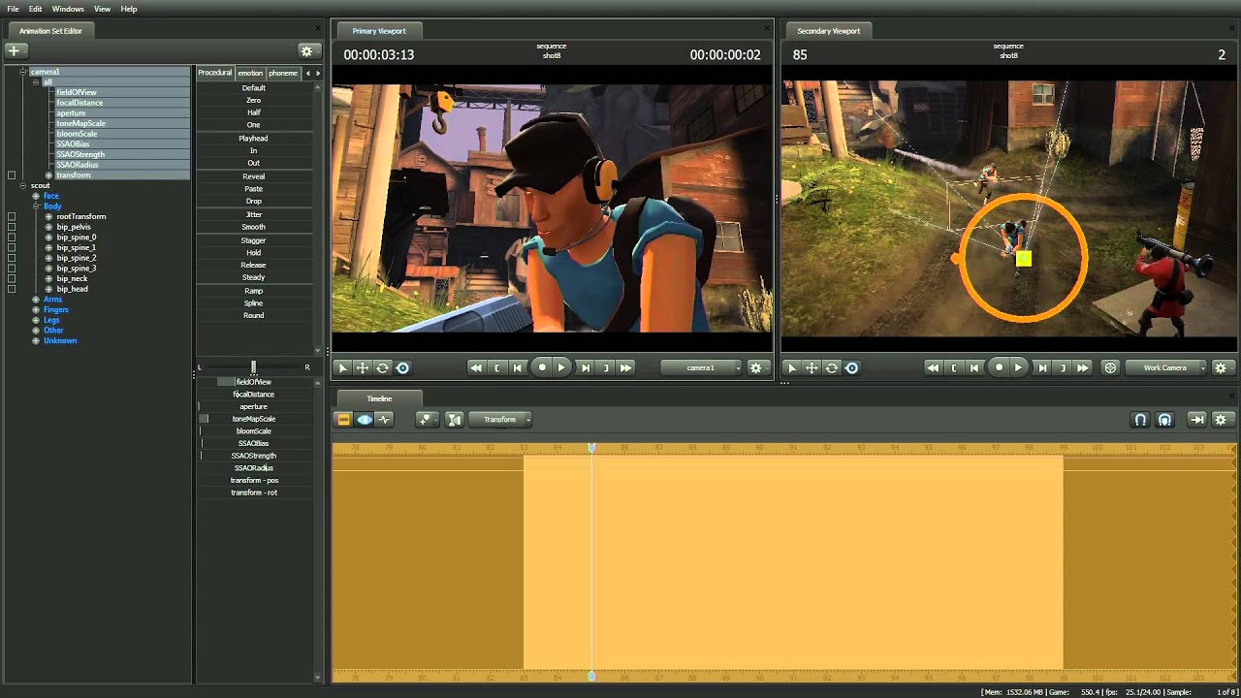Image resolution: width=1241 pixels, height=698 pixels.
Task: Click the L-R balance slider handle
Action: [x=254, y=367]
